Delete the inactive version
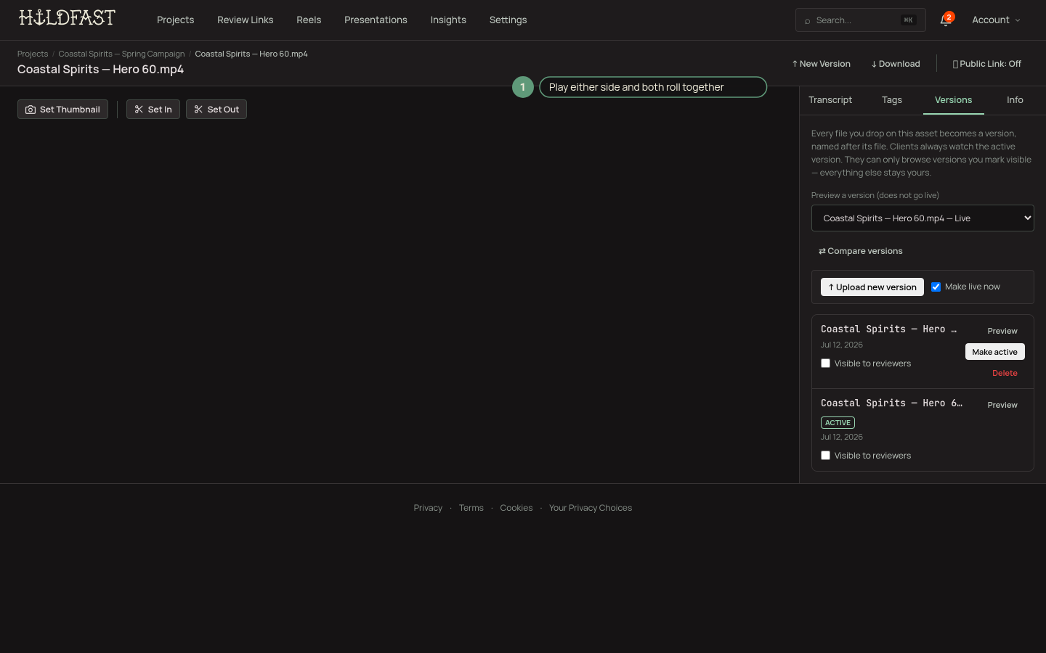The image size is (1046, 653). (x=1005, y=373)
